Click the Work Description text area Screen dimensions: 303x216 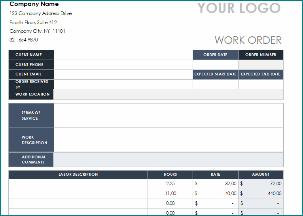click(x=169, y=140)
